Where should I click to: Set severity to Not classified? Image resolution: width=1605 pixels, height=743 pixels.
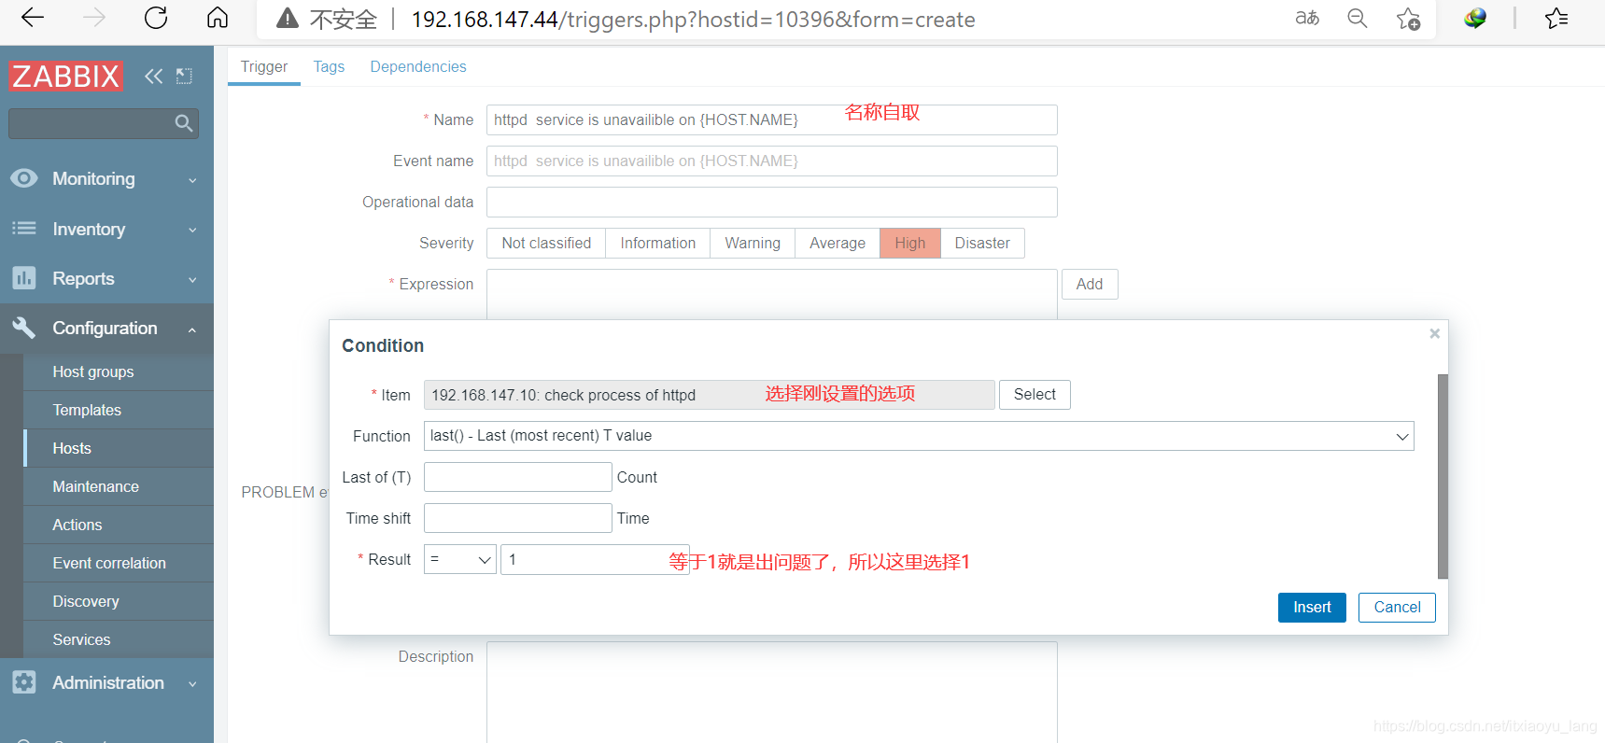pos(546,243)
